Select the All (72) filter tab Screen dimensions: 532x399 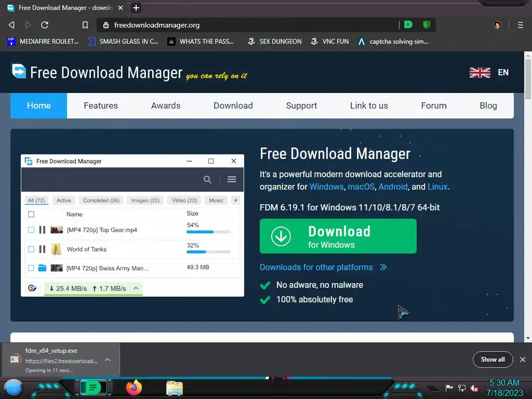pyautogui.click(x=36, y=201)
